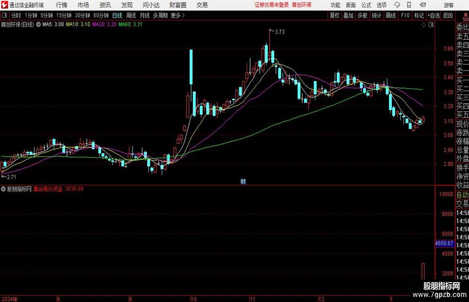Click the MA20: 3.20 label
The height and width of the screenshot is (302, 469).
pos(104,24)
